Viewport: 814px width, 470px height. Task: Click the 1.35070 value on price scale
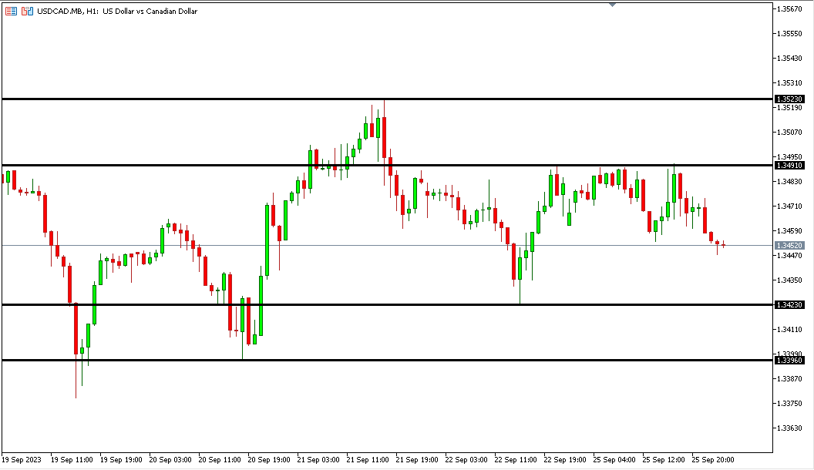coord(789,133)
